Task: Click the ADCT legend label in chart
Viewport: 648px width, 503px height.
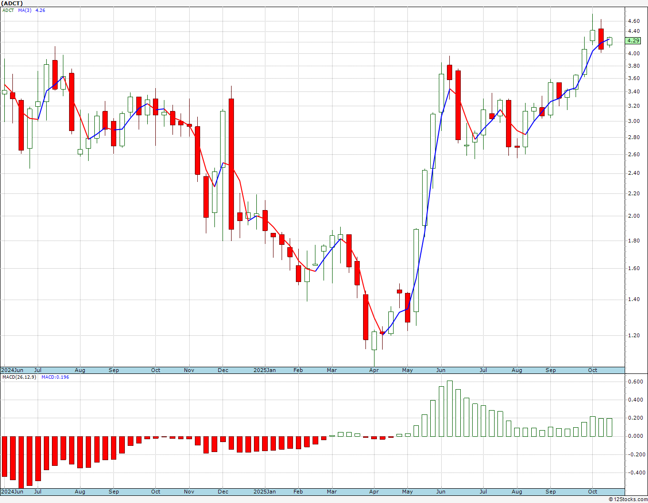Action: tap(8, 10)
